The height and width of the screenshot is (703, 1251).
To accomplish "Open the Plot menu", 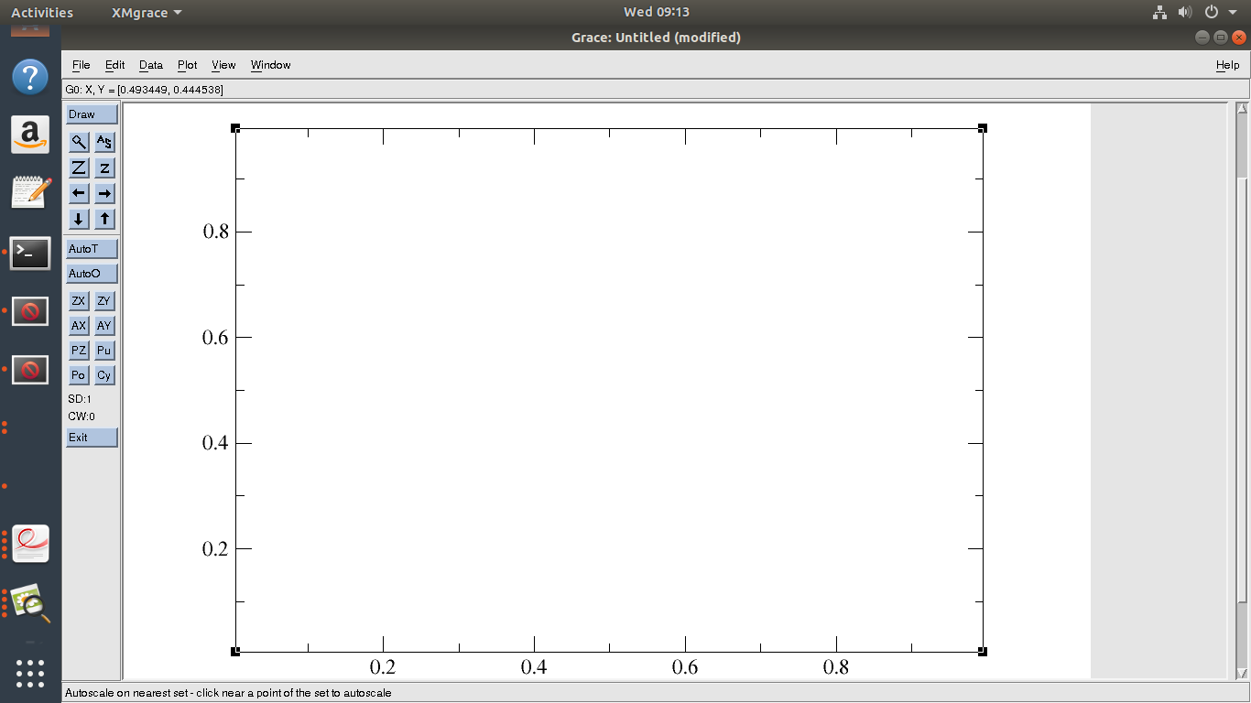I will pos(187,65).
